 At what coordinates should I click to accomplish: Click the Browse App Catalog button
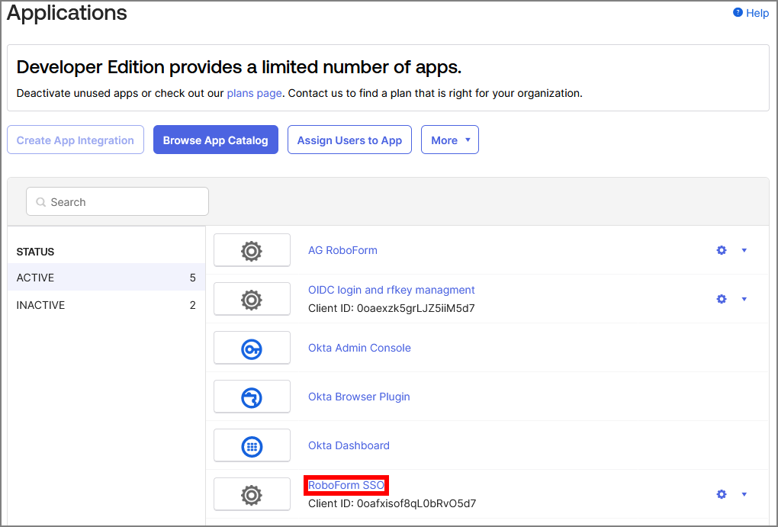[x=215, y=140]
